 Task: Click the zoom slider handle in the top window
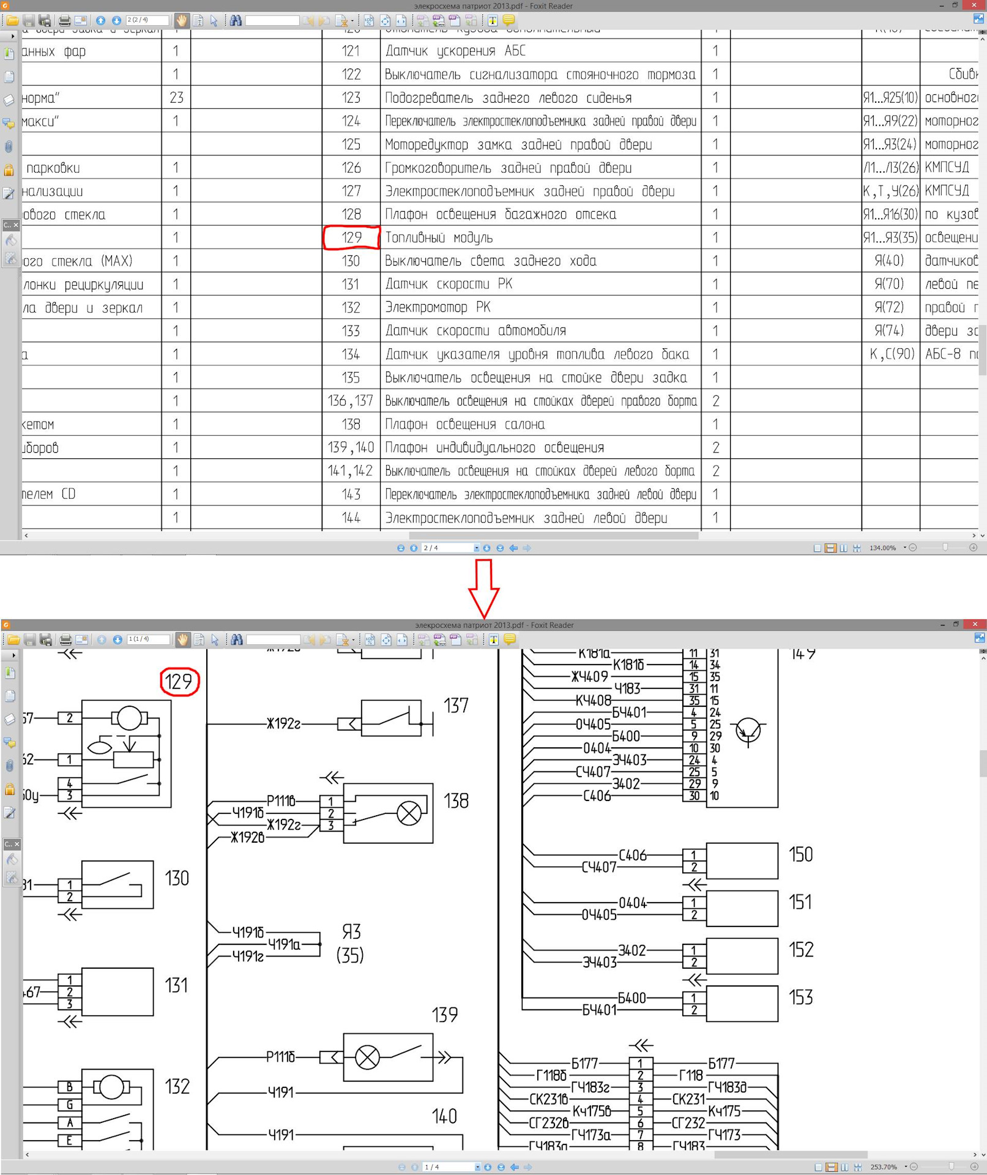coord(945,547)
